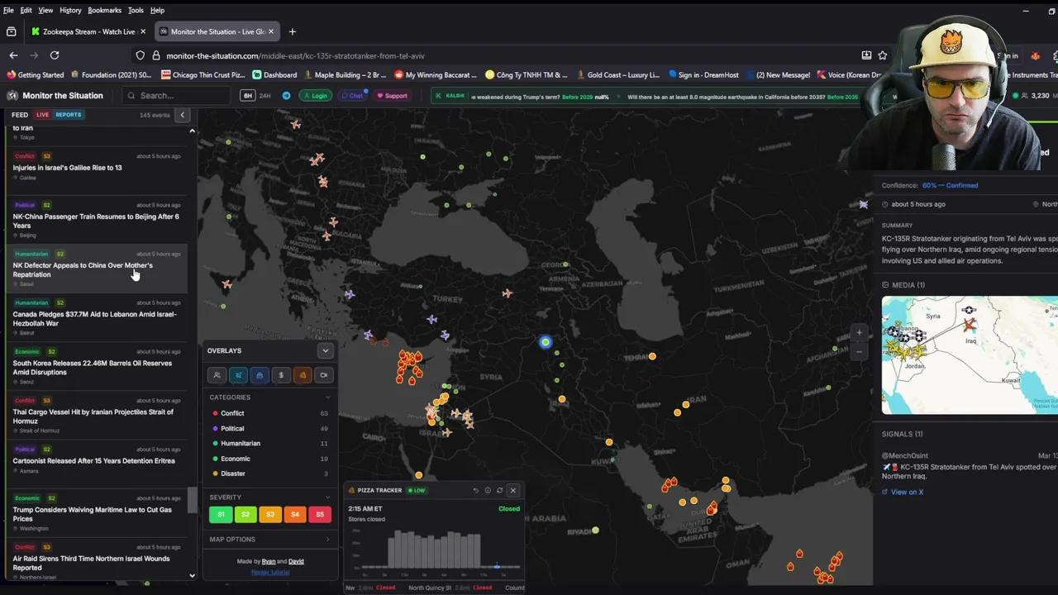
Task: Select S5 severity swatch
Action: tap(320, 514)
